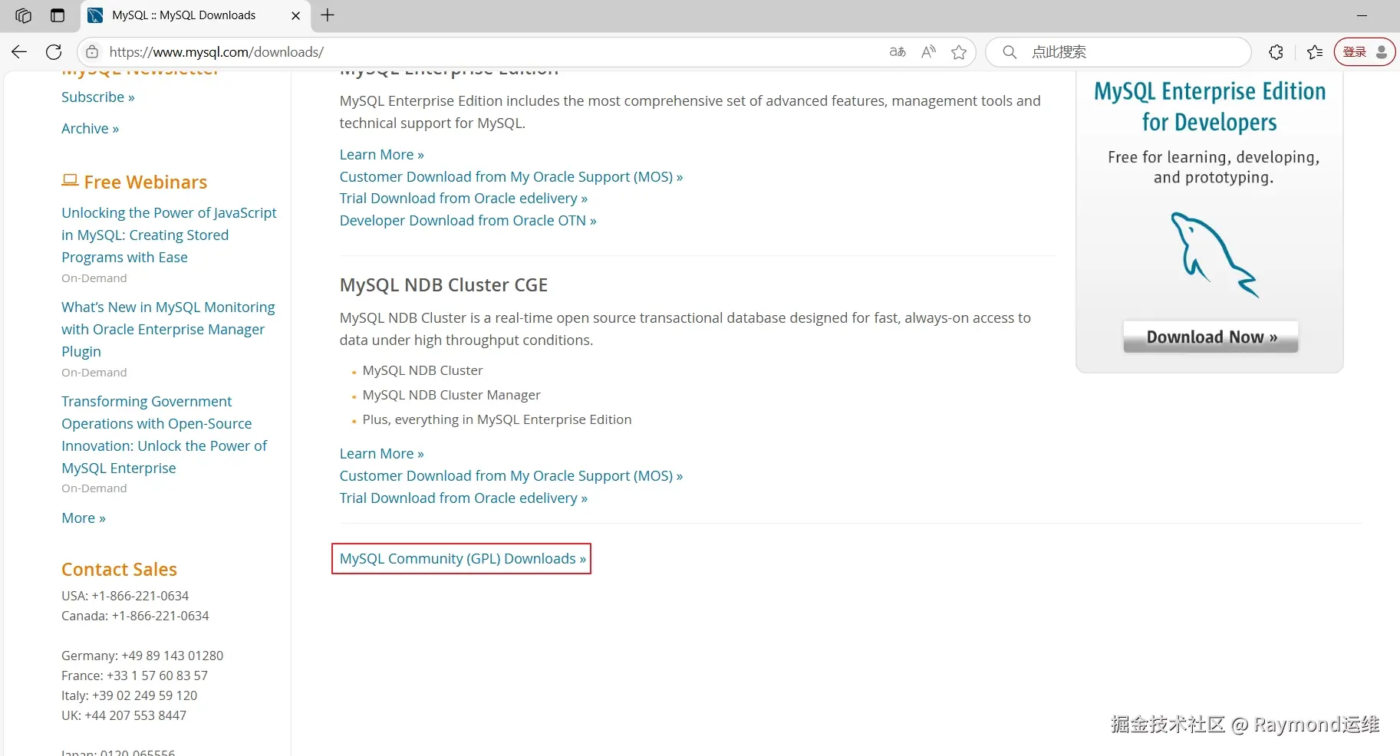Screen dimensions: 1400x756
Task: Open the favorites list icon
Action: click(1315, 52)
